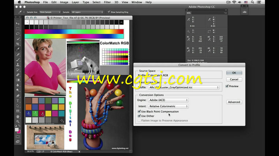279x156 pixels.
Task: Select the Rectangle shape tool
Action: pyautogui.click(x=18, y=111)
